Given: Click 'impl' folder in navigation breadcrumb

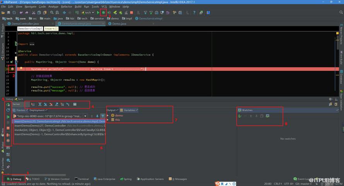Looking at the screenshot, I should (x=127, y=19).
